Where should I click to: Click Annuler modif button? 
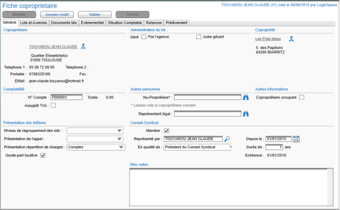click(x=57, y=14)
